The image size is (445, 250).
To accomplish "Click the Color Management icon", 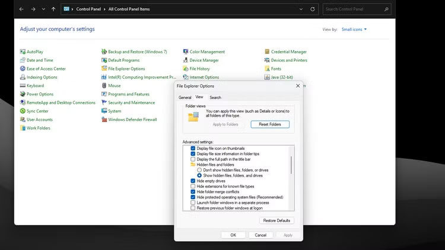I will click(186, 52).
